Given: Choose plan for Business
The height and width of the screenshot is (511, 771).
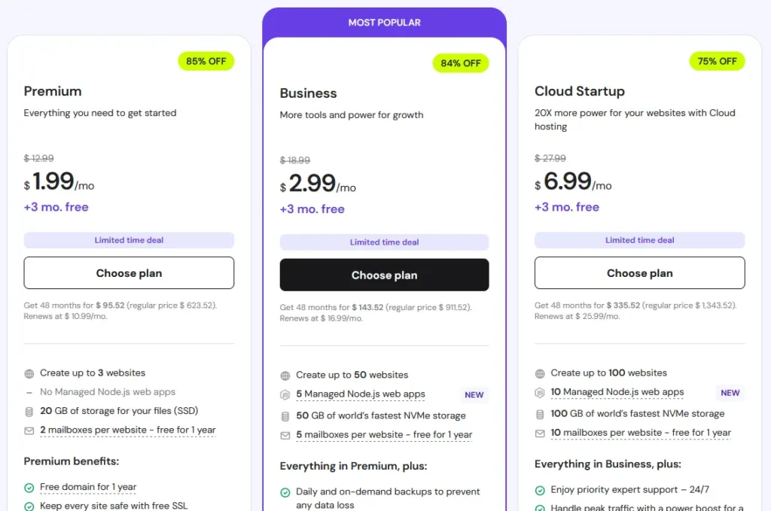Looking at the screenshot, I should (x=384, y=275).
